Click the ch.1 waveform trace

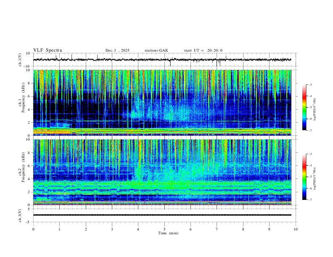click(x=162, y=60)
